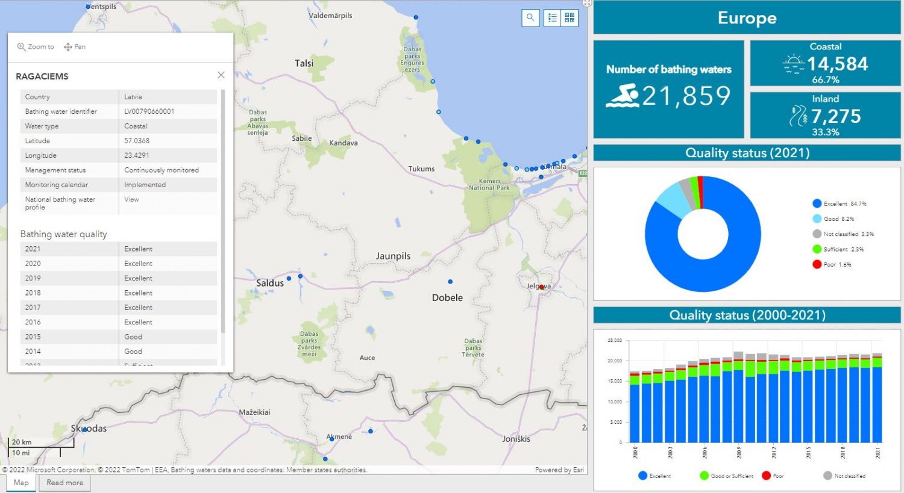Open the map search magnifier tool

(x=530, y=18)
